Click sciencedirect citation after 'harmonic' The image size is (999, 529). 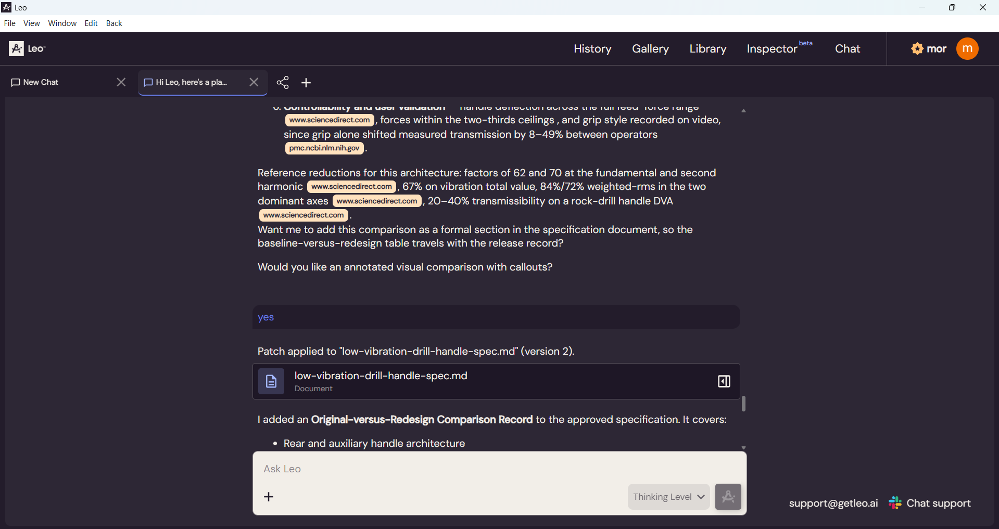tap(351, 187)
